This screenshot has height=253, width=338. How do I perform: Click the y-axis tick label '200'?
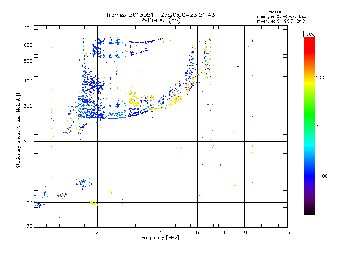pyautogui.click(x=28, y=142)
